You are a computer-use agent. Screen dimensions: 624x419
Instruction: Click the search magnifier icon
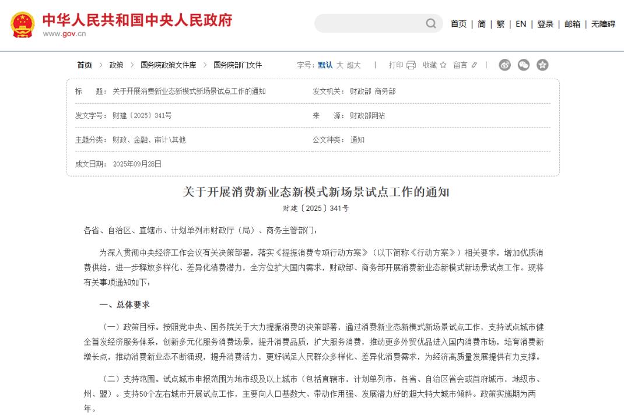[430, 24]
